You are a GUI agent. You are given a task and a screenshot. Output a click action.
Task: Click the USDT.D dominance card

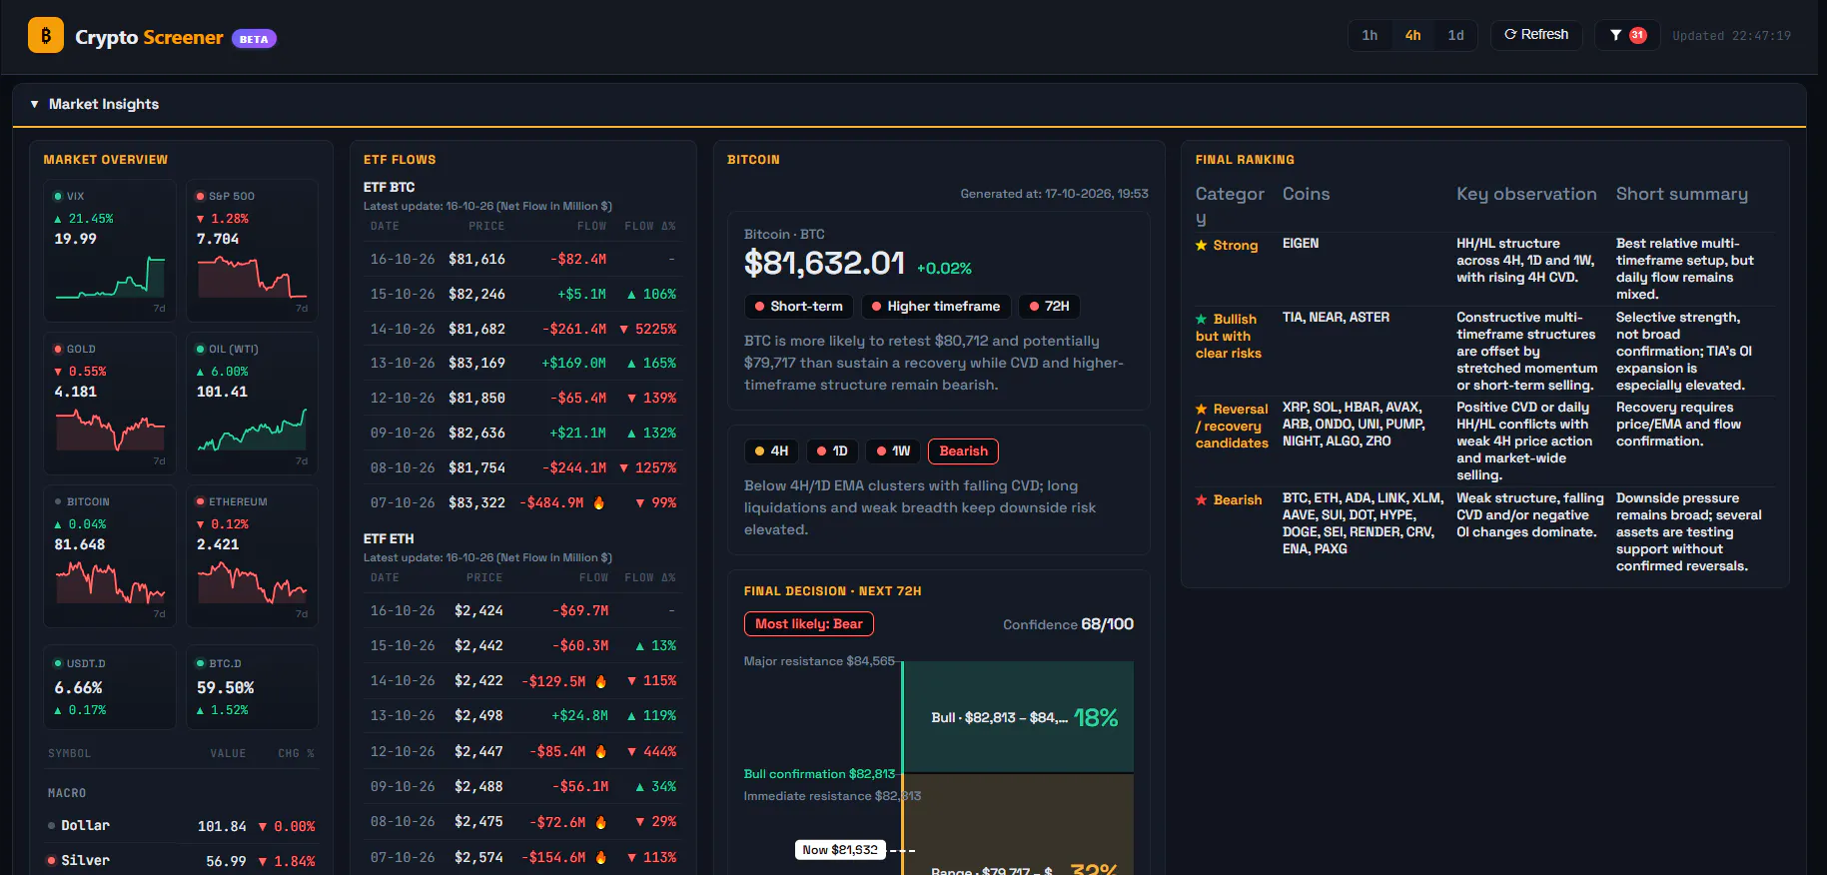point(110,687)
